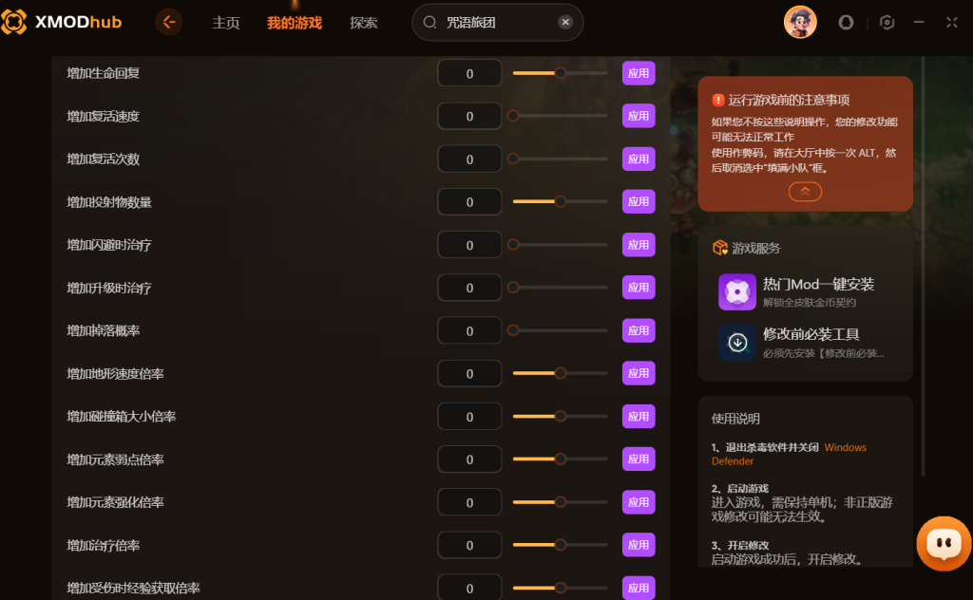Viewport: 973px width, 600px height.
Task: Click the orange back arrow button
Action: (x=169, y=23)
